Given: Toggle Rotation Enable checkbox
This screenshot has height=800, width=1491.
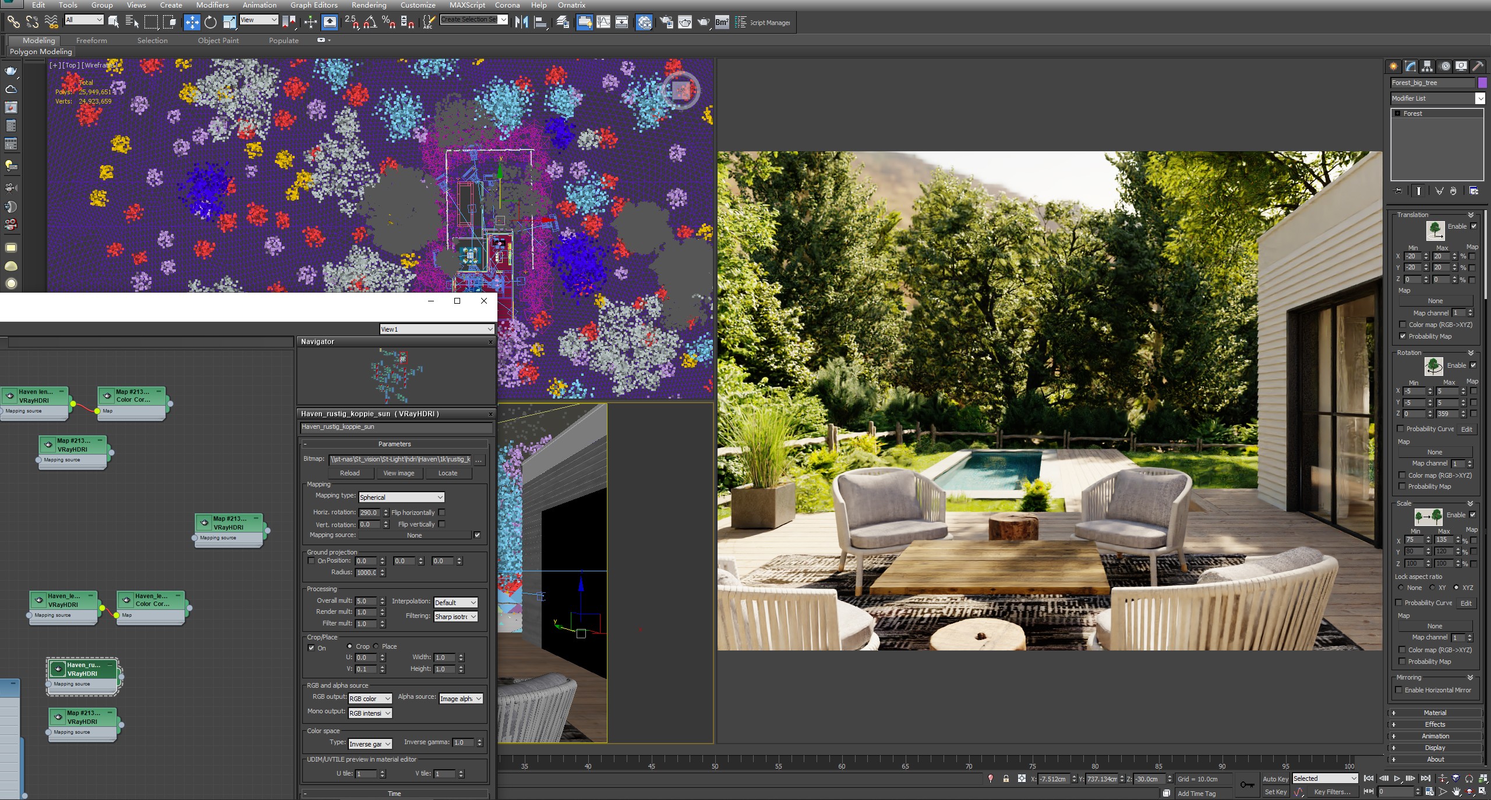Looking at the screenshot, I should pyautogui.click(x=1473, y=365).
